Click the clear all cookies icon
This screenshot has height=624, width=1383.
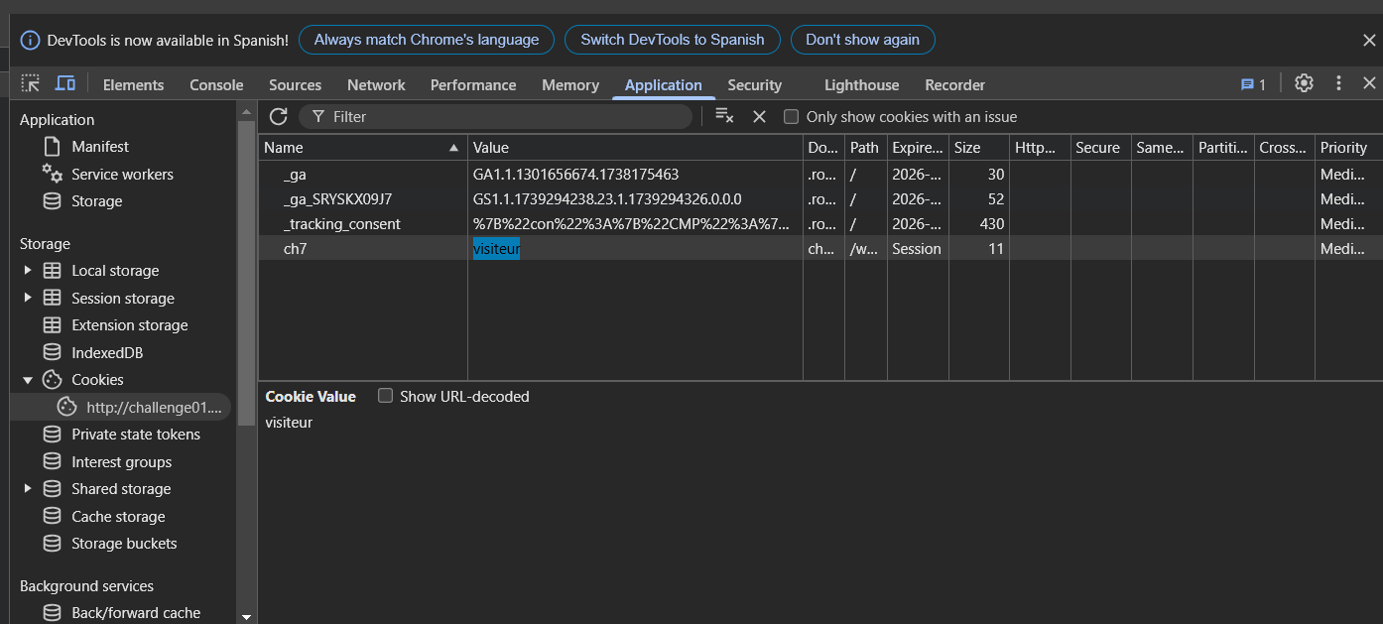pyautogui.click(x=724, y=116)
